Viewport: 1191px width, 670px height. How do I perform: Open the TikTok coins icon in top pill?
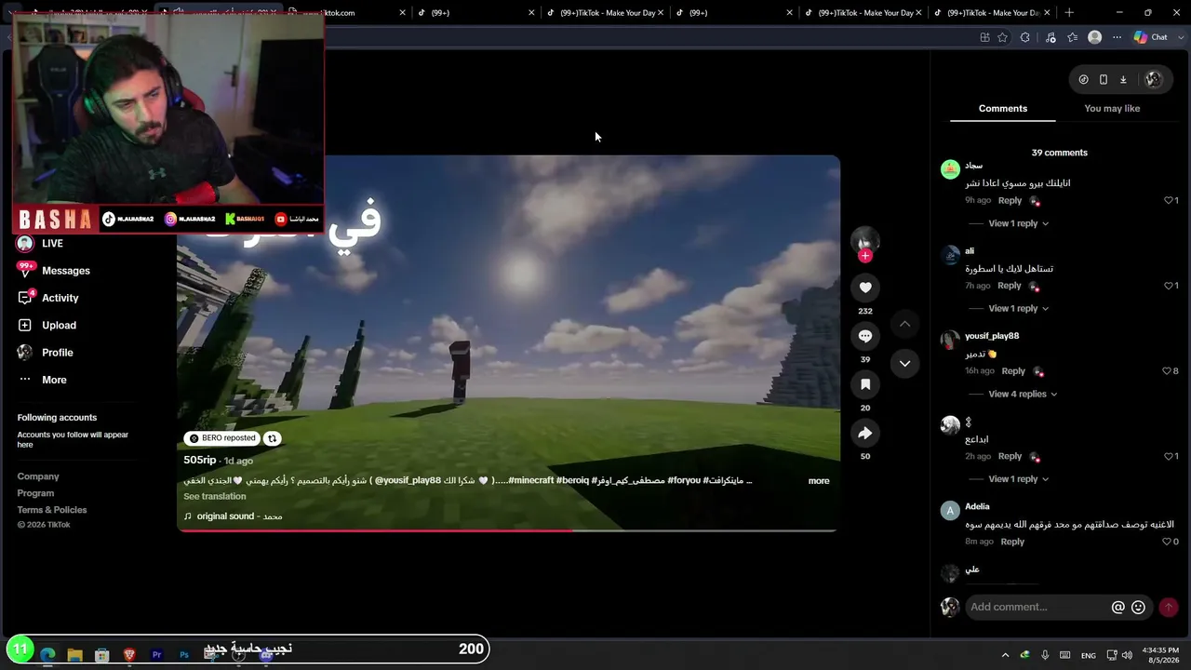[x=1083, y=79]
